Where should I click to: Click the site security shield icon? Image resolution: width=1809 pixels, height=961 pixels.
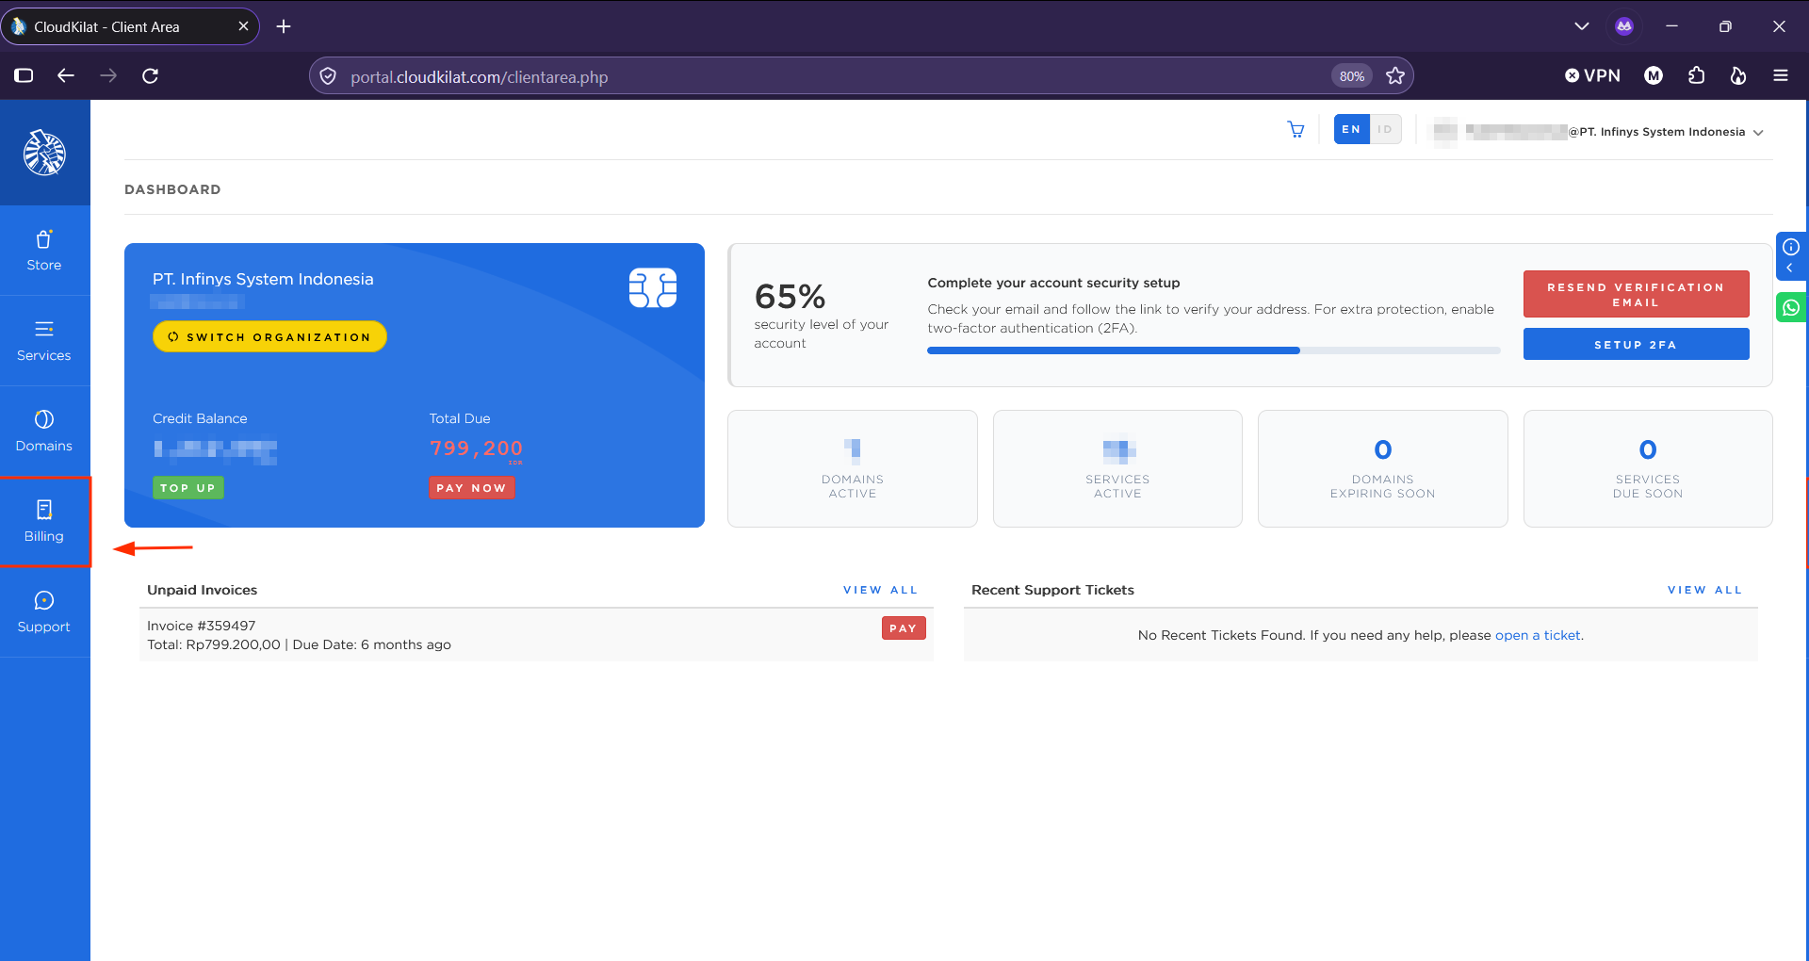point(328,76)
